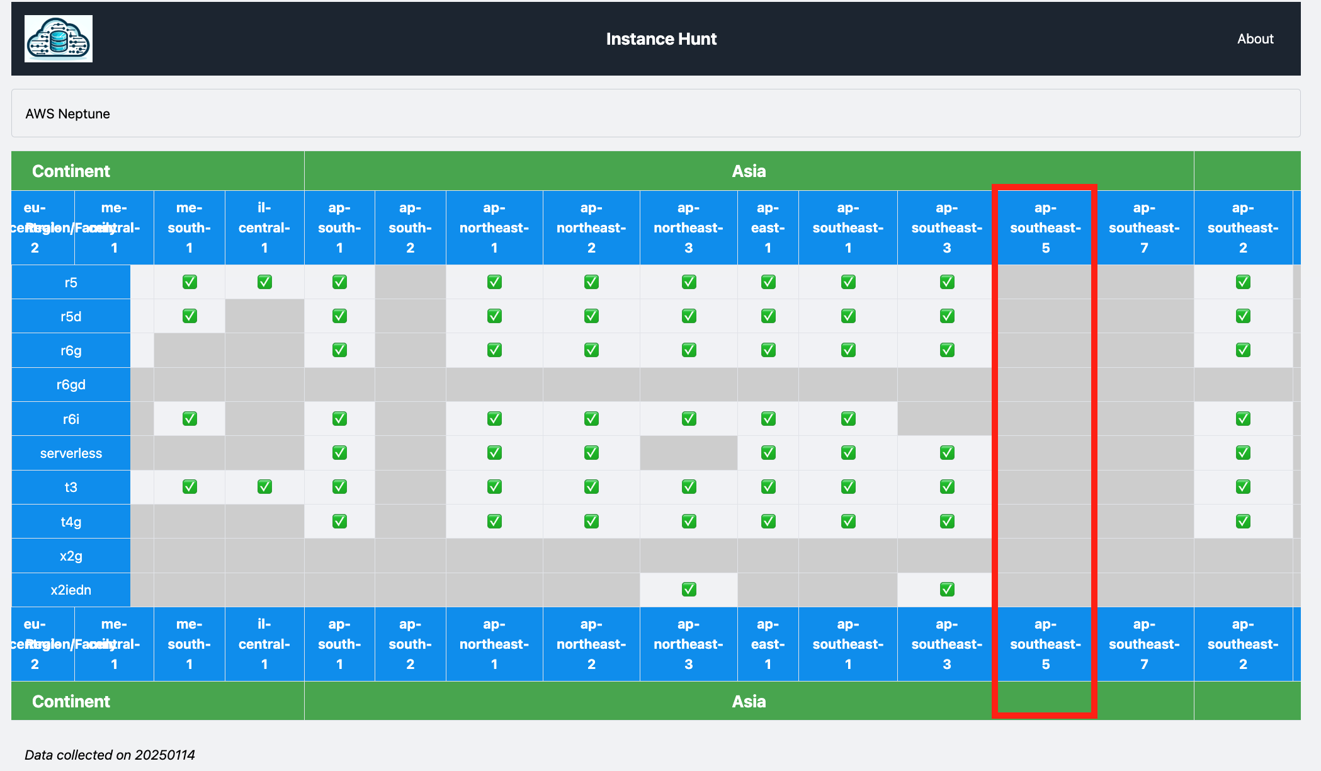Viewport: 1321px width, 771px height.
Task: Select the x2g row header
Action: pyautogui.click(x=71, y=556)
